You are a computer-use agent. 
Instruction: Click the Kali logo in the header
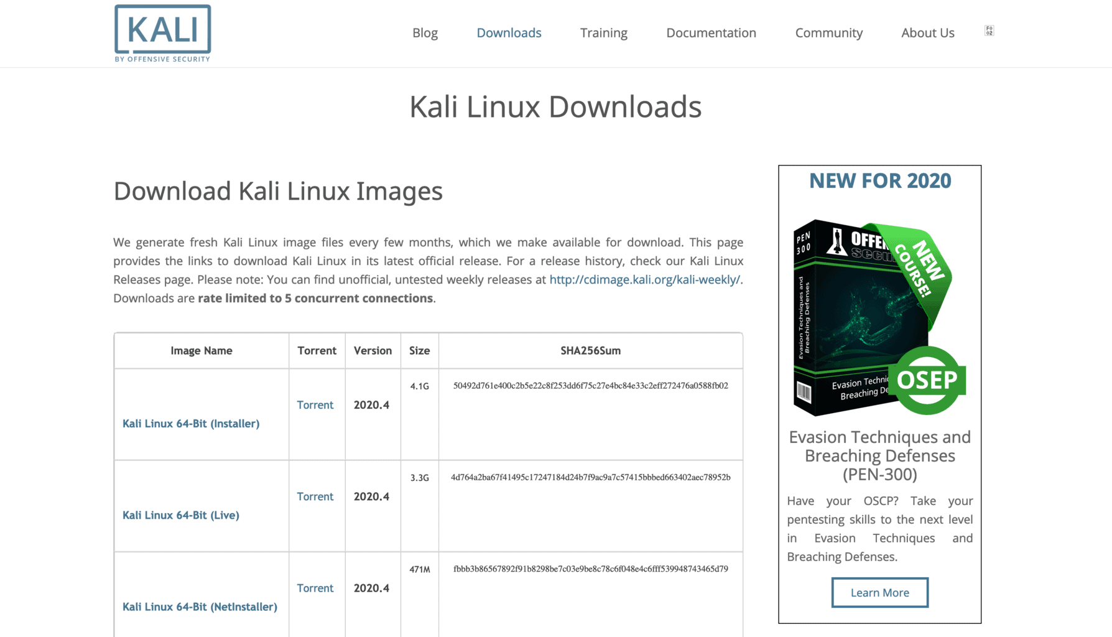pos(162,28)
